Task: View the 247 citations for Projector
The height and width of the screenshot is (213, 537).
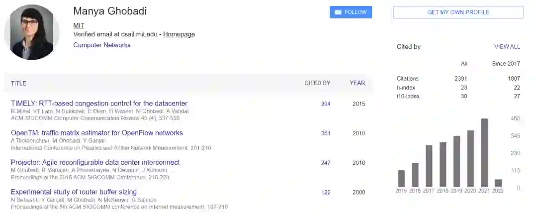Action: tap(326, 163)
